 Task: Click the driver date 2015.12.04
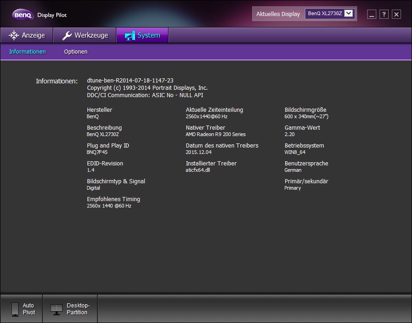click(x=199, y=152)
